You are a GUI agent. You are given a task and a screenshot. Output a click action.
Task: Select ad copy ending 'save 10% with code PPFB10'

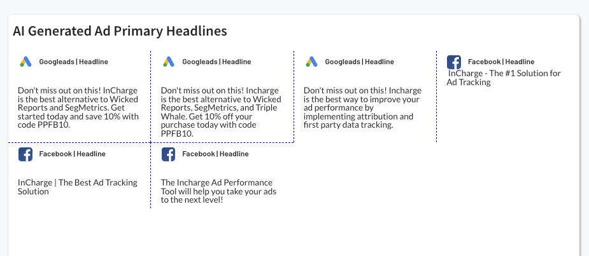click(78, 107)
